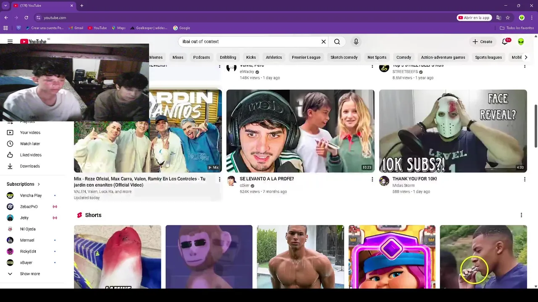538x302 pixels.
Task: Start voice search with microphone
Action: 356,42
